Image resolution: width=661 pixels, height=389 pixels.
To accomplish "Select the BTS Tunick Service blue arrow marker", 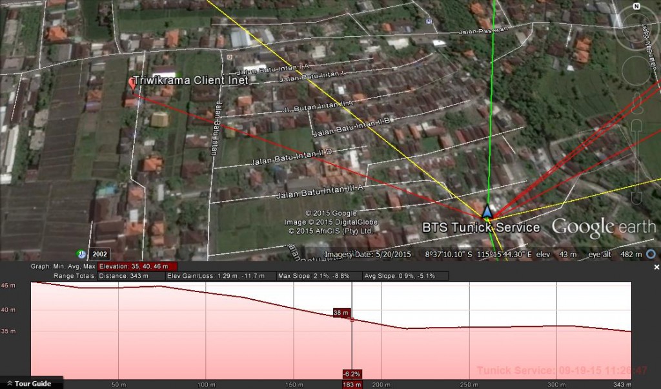I will 487,211.
